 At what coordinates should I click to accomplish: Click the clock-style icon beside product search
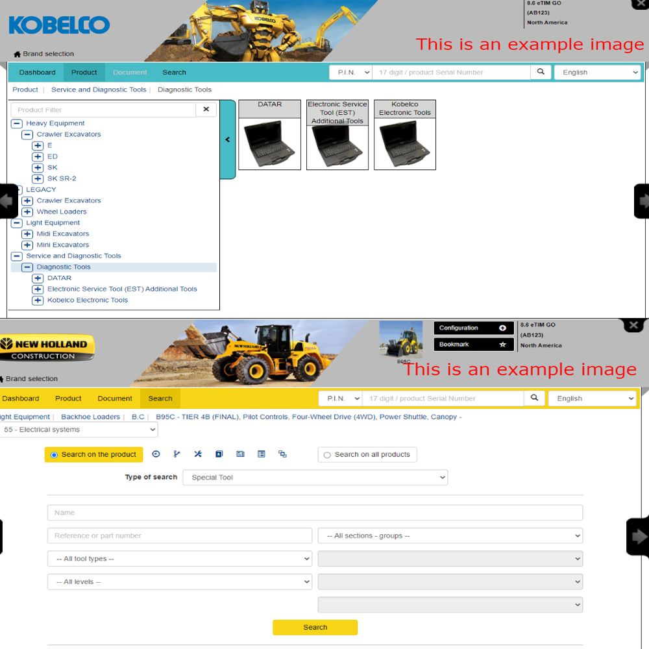point(156,454)
